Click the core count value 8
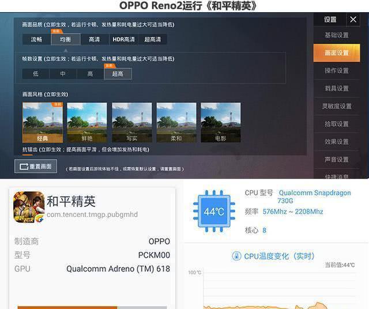The image size is (369, 309). [x=264, y=230]
